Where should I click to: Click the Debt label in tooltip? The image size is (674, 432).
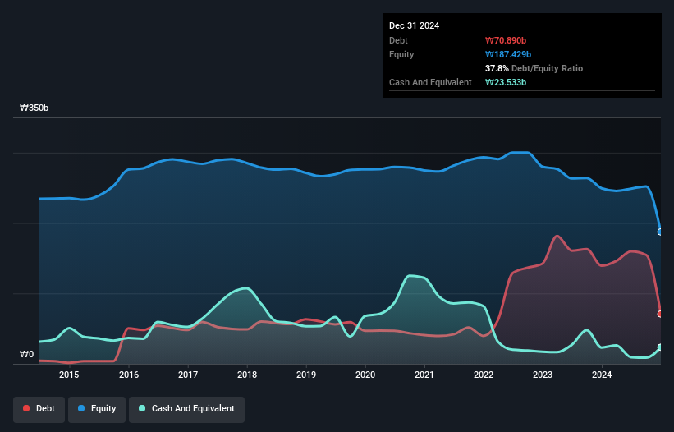point(398,40)
